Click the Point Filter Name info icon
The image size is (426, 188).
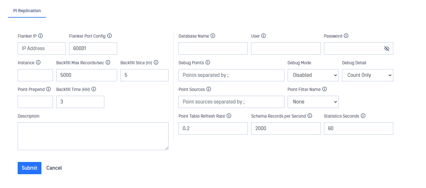(325, 89)
